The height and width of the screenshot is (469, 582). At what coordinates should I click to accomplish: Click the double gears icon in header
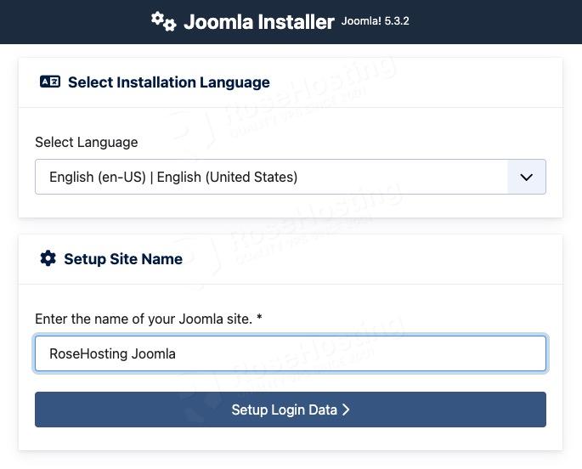[163, 21]
